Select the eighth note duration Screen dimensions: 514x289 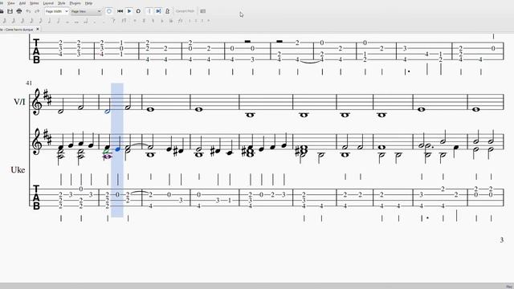(x=40, y=21)
